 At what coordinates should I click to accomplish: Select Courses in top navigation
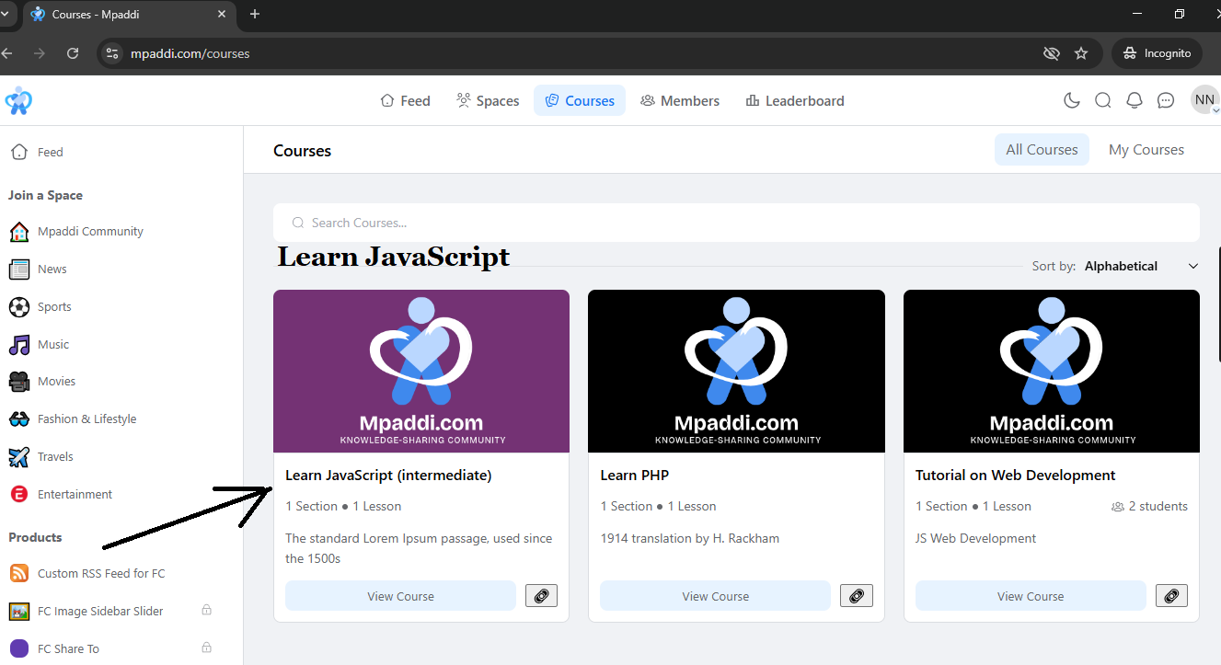click(580, 101)
